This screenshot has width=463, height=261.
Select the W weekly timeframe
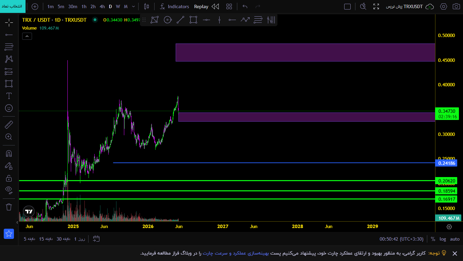[118, 6]
